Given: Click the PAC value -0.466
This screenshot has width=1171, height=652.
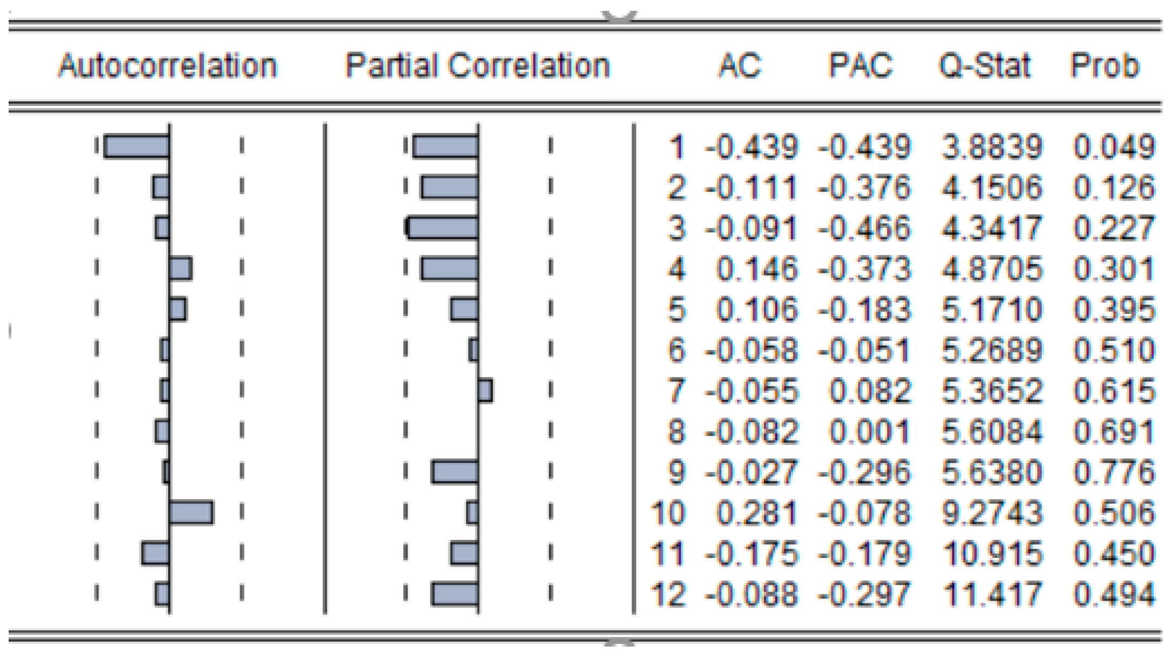Looking at the screenshot, I should pos(864,228).
